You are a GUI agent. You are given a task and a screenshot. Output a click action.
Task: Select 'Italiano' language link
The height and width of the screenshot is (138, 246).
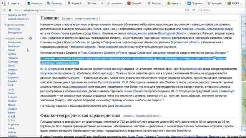[x=12, y=113]
